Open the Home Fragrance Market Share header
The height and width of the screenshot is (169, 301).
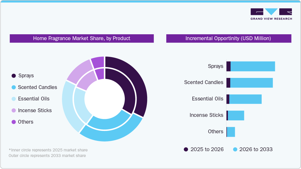(82, 38)
